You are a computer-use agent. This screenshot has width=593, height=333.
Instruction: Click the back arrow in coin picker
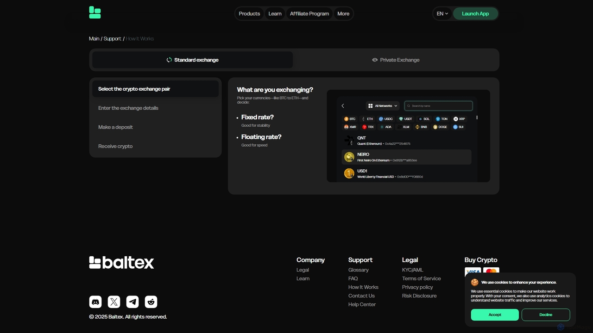click(343, 106)
